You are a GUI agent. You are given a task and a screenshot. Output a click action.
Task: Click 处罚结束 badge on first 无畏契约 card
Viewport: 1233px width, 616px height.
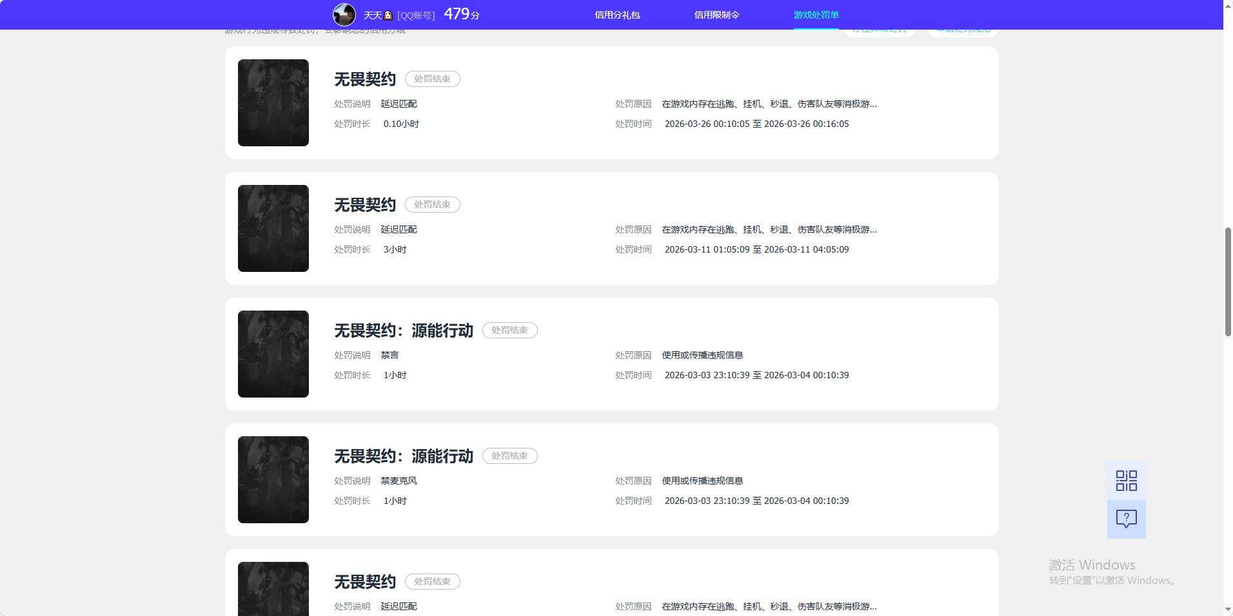tap(432, 79)
